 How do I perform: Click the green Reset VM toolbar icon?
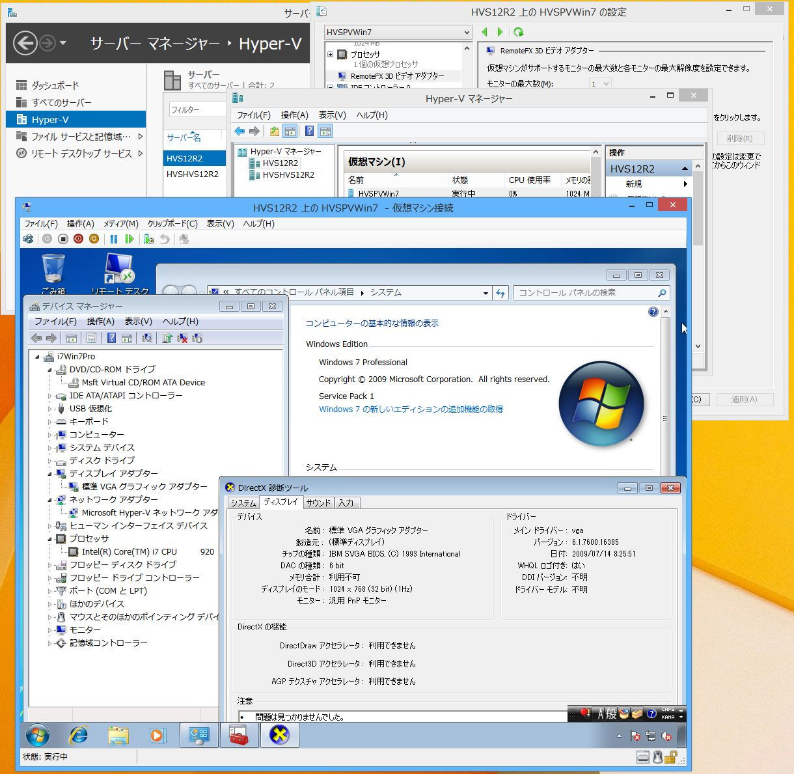[x=130, y=239]
